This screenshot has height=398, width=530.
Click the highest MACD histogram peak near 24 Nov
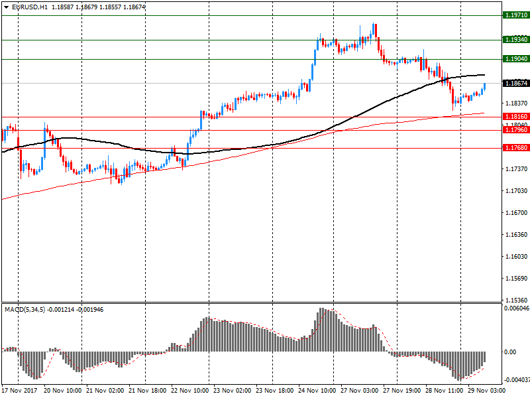(321, 330)
